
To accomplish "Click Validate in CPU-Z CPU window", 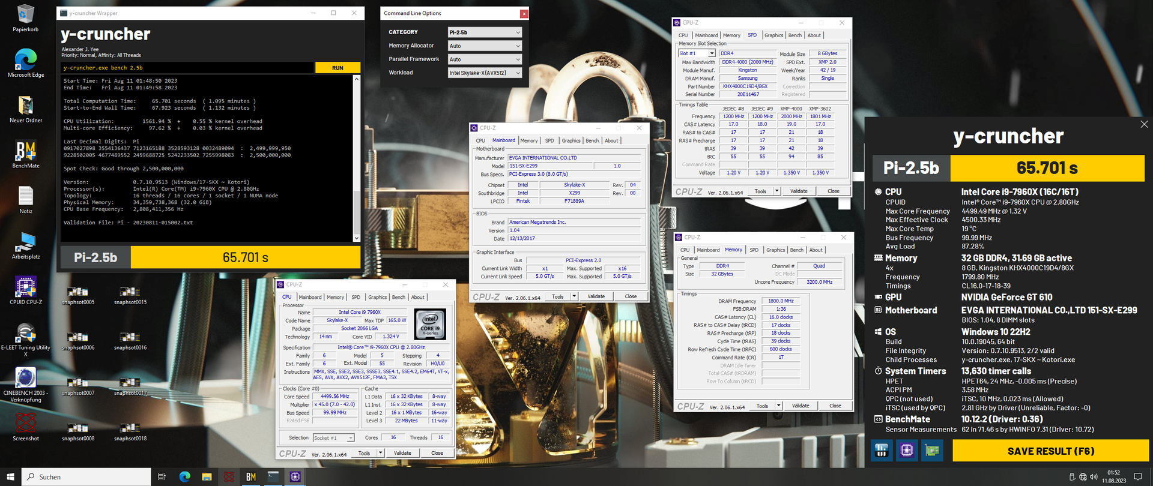I will (402, 453).
